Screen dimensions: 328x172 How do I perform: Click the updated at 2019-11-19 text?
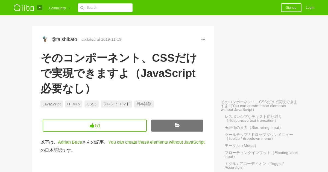101,39
